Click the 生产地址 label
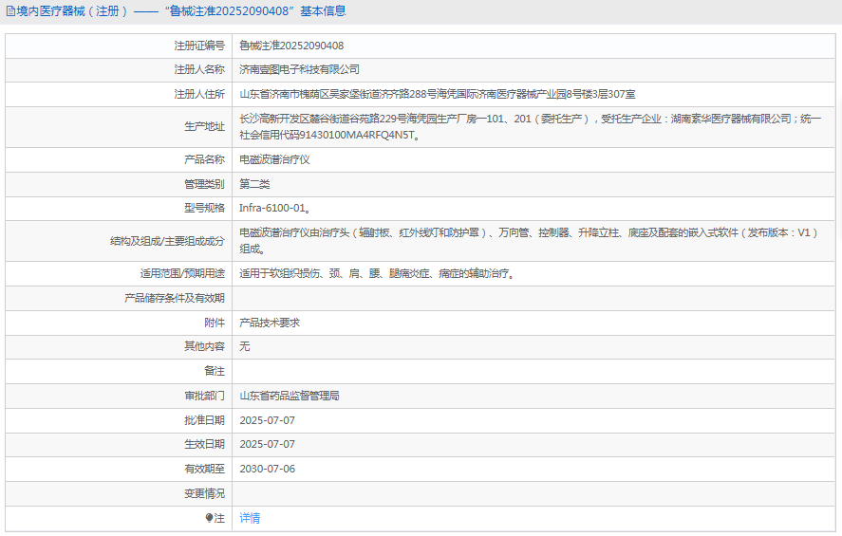Image resolution: width=842 pixels, height=536 pixels. click(204, 126)
